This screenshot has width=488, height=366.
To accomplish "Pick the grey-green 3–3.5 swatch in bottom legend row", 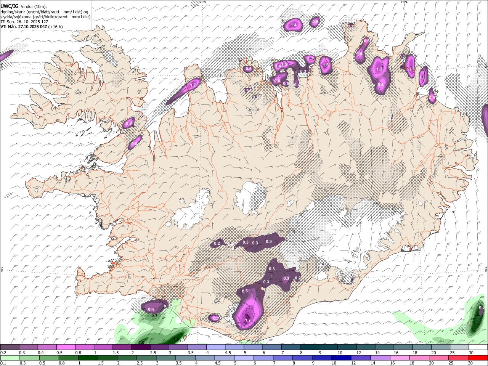I will 166,358.
